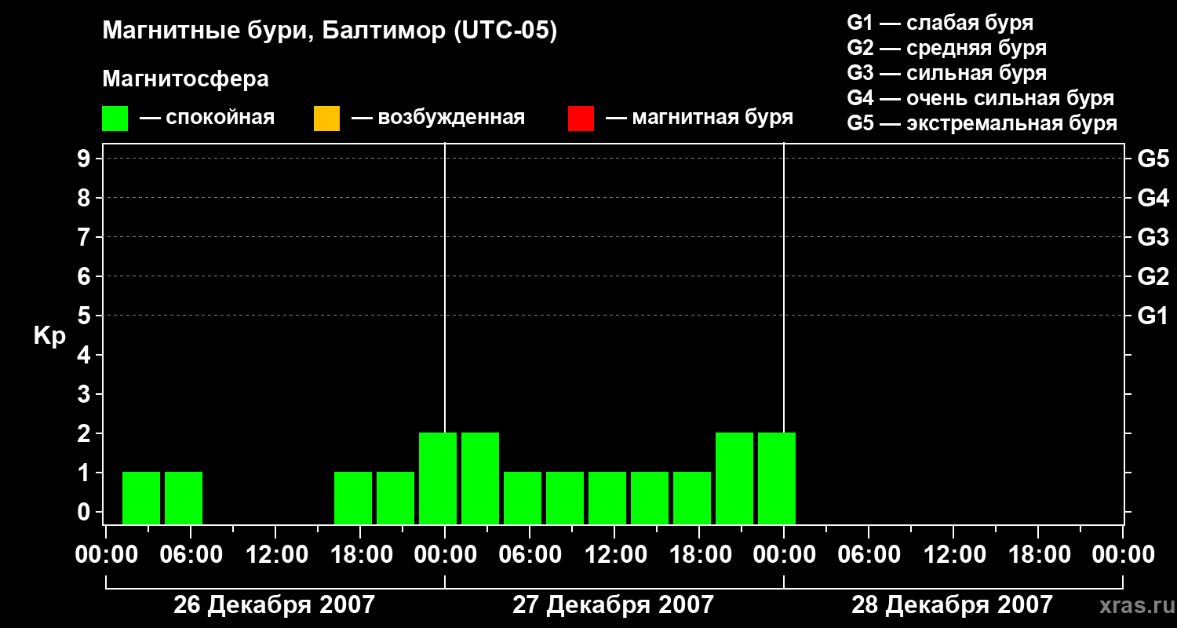Click the Kp value 2 on the left axis
The width and height of the screenshot is (1177, 628).
tap(86, 433)
